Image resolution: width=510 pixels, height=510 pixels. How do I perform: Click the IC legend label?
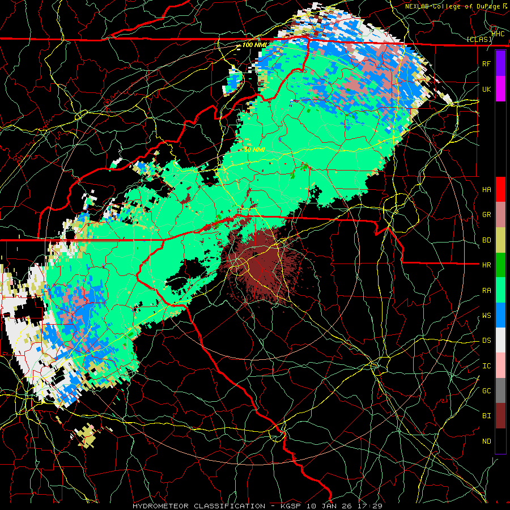coord(486,366)
